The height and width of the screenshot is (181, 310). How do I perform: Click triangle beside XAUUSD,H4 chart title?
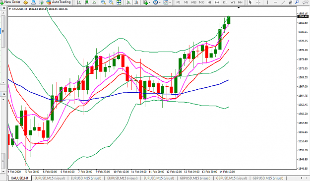click(x=10, y=9)
